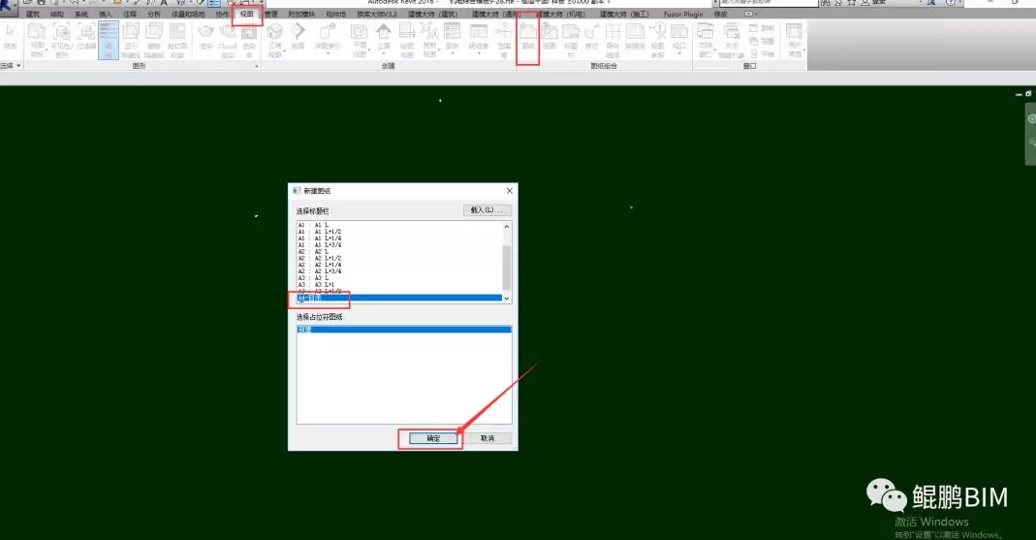This screenshot has width=1036, height=540.
Task: Click the 图纸 (sheet) ribbon icon
Action: [528, 38]
